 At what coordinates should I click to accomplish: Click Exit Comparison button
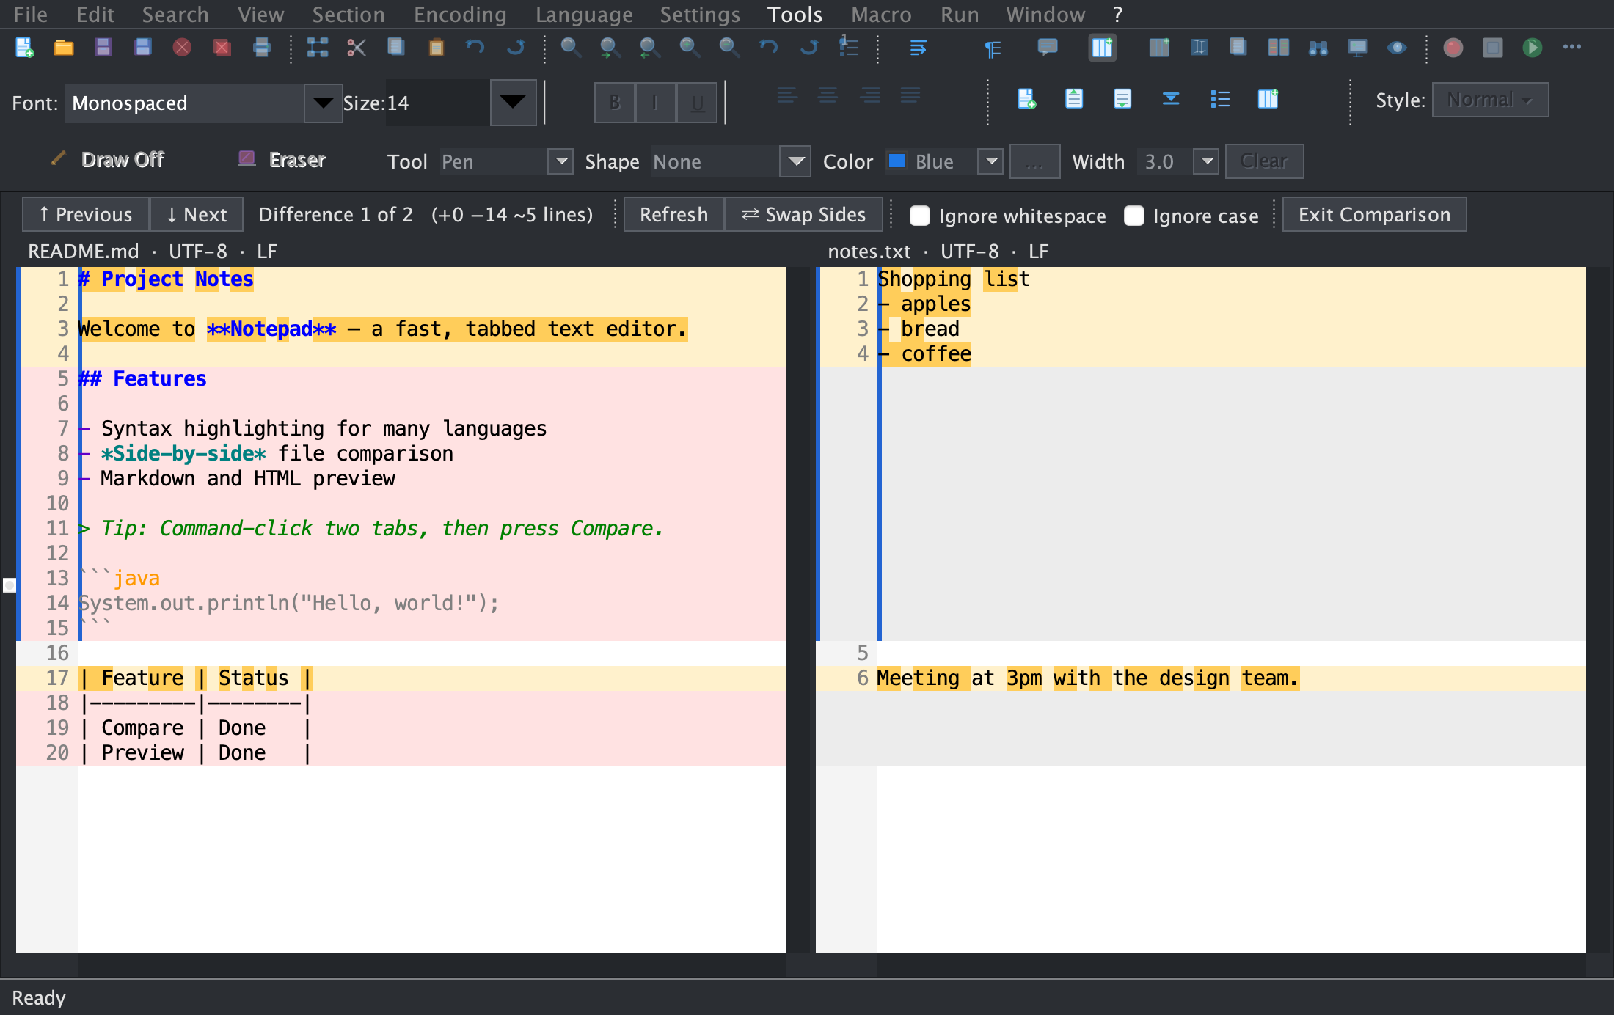coord(1374,214)
